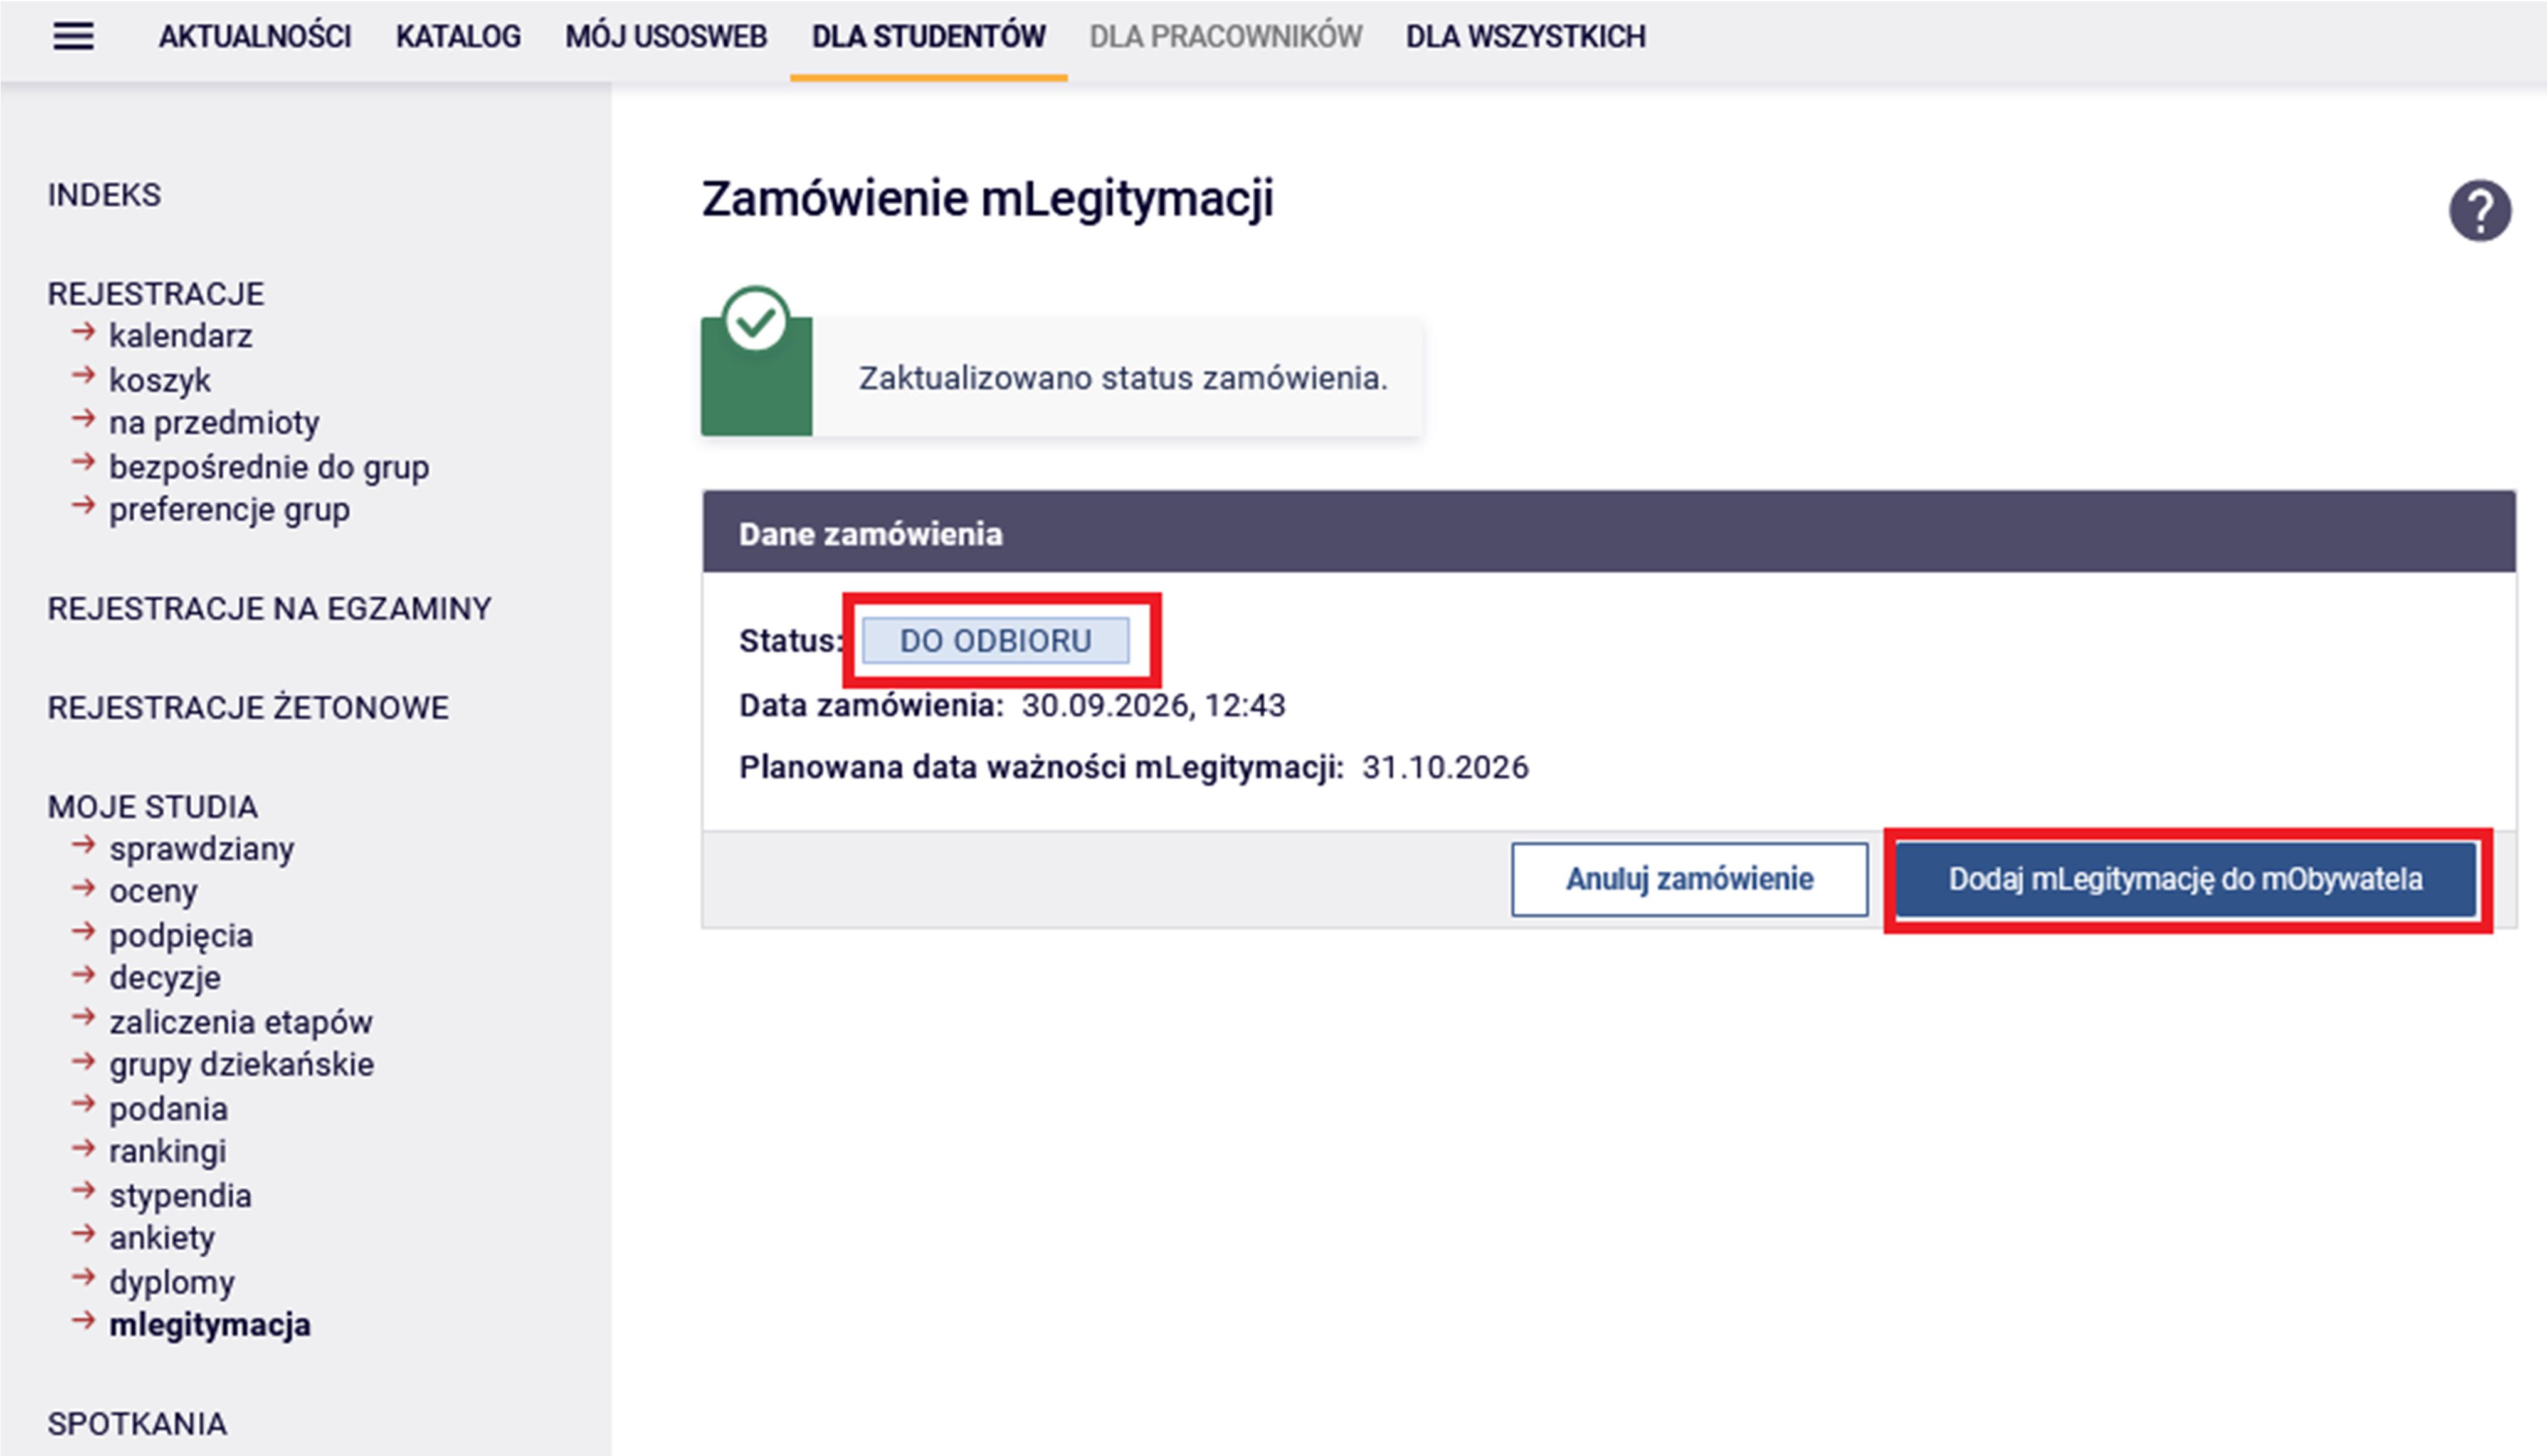Image resolution: width=2547 pixels, height=1456 pixels.
Task: Click the help question mark icon
Action: point(2479,210)
